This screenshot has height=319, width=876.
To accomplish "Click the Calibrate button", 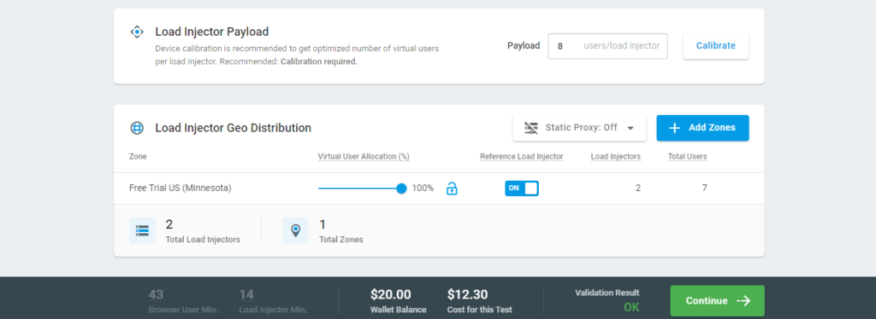I will (x=716, y=46).
